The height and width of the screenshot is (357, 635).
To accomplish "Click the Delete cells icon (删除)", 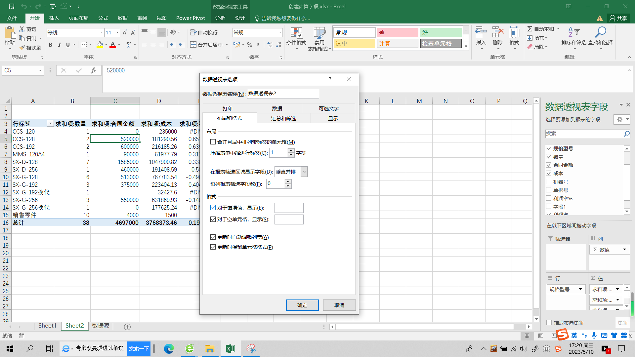I will coord(497,32).
